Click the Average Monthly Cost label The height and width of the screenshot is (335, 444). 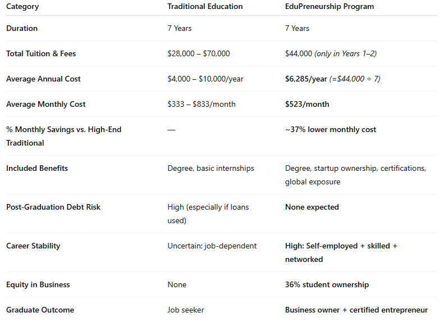pyautogui.click(x=45, y=104)
